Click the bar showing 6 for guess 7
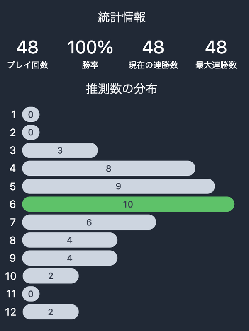 pos(89,222)
